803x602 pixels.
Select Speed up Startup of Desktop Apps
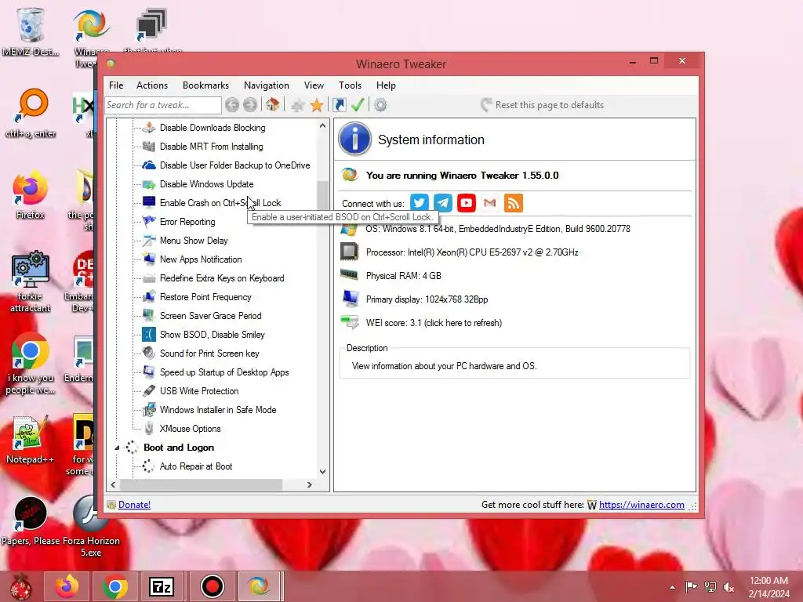[224, 372]
